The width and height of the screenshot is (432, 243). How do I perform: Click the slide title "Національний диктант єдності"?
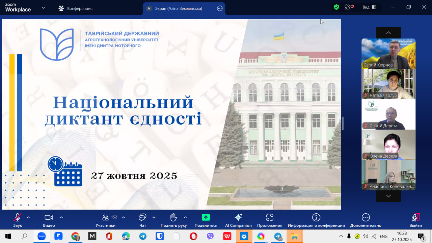tap(123, 111)
